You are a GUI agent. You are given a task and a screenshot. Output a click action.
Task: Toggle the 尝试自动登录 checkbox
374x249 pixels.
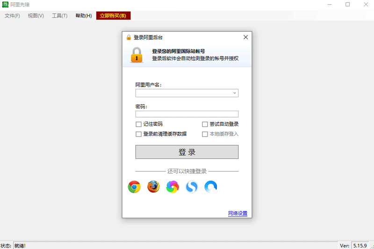pyautogui.click(x=205, y=124)
